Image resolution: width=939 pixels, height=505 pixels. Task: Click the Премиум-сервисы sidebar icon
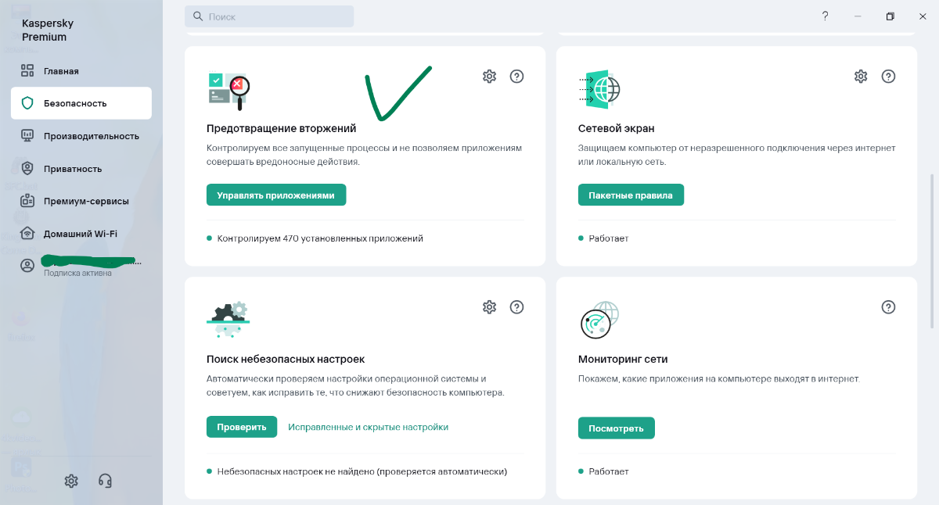point(27,201)
